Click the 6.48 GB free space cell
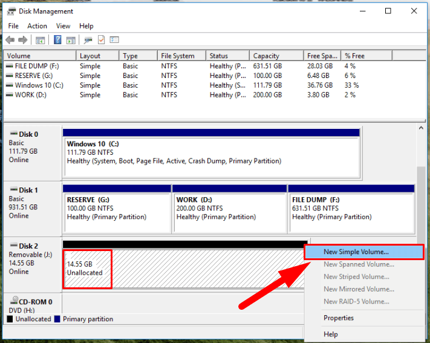This screenshot has height=343, width=430. [318, 76]
